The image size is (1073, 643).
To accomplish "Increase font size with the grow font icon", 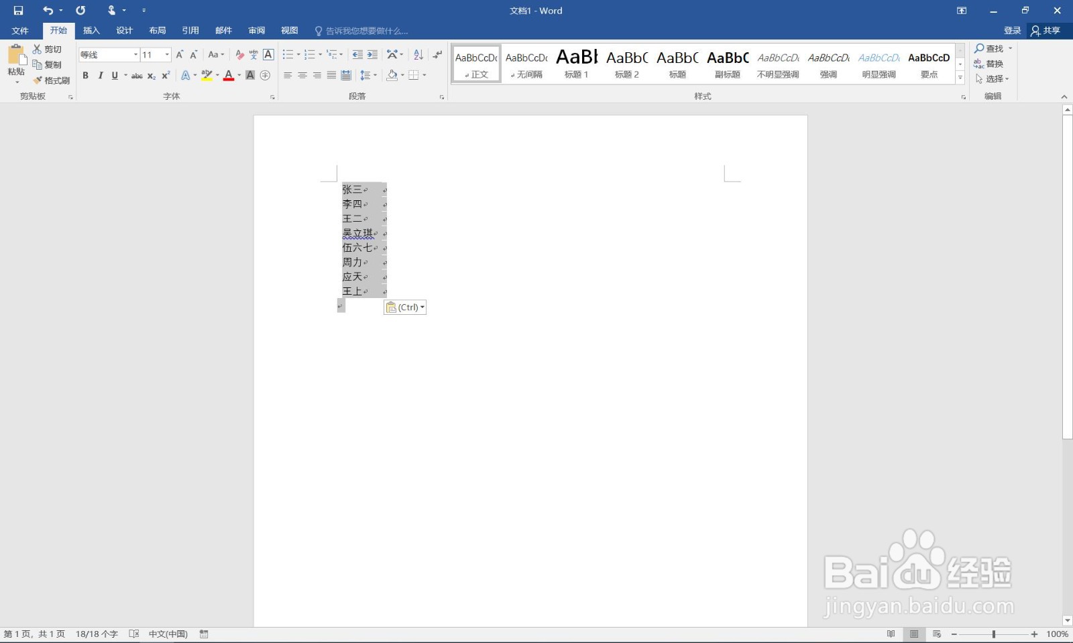I will click(179, 55).
